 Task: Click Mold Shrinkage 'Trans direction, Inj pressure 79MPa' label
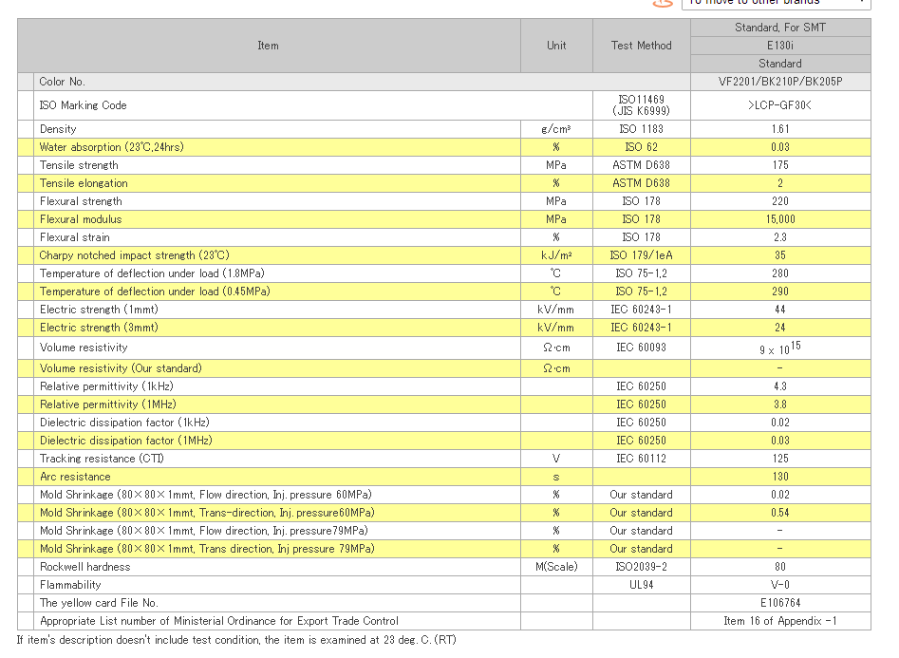pos(207,549)
